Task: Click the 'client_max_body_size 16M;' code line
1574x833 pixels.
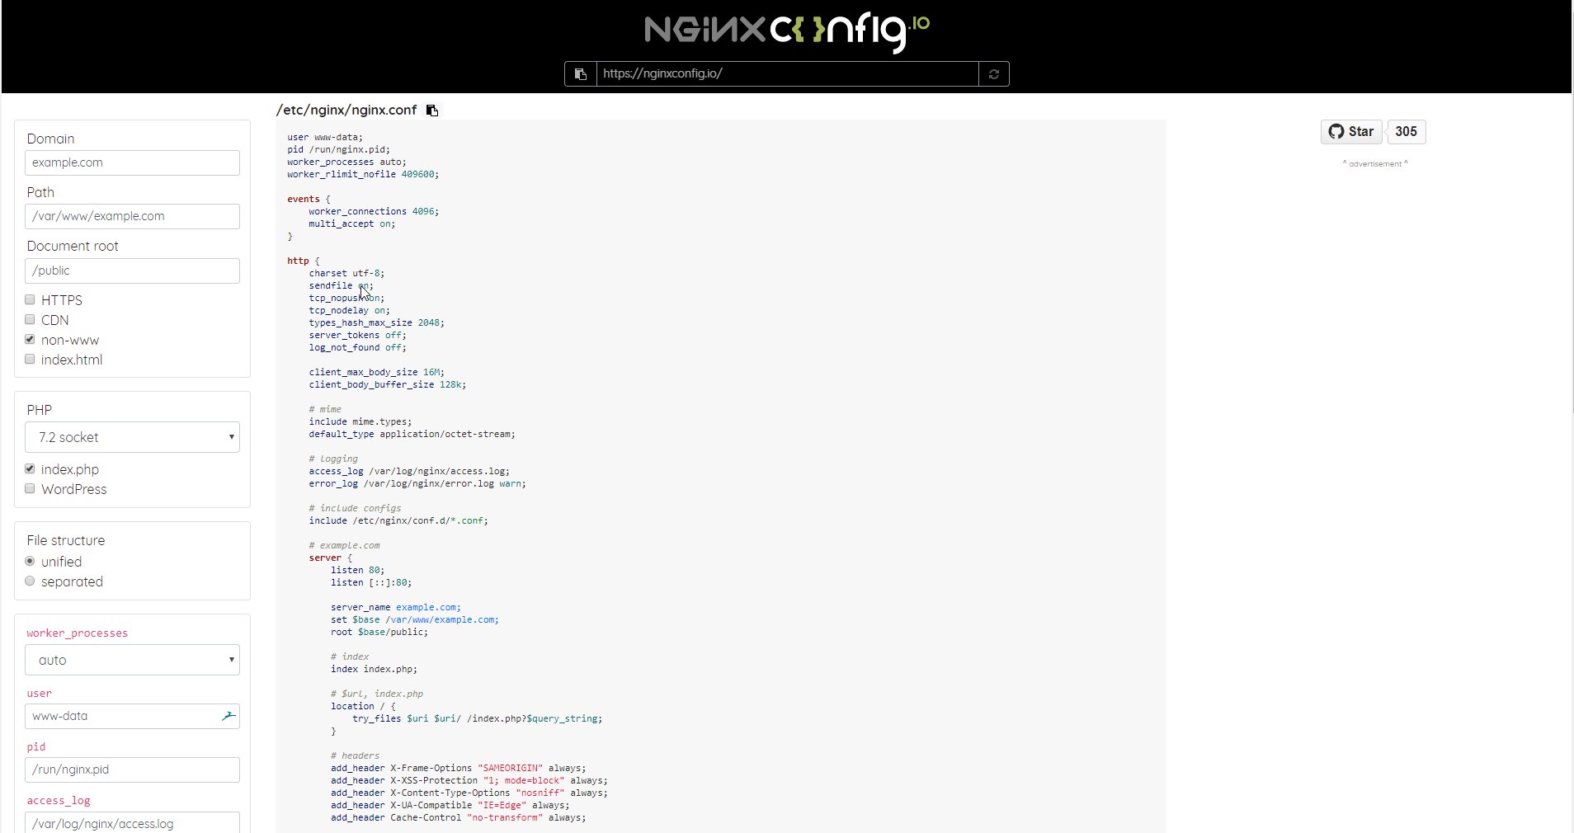Action: (377, 372)
